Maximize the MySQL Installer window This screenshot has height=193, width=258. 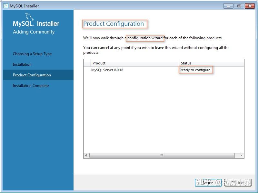(x=239, y=6)
